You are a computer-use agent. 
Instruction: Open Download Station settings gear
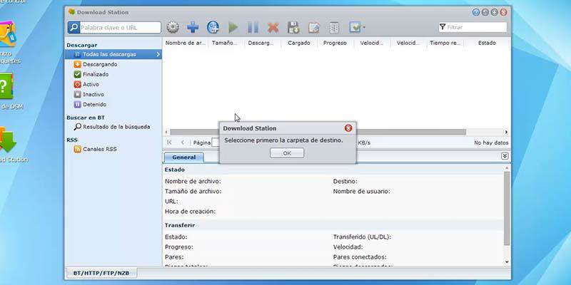tap(173, 27)
